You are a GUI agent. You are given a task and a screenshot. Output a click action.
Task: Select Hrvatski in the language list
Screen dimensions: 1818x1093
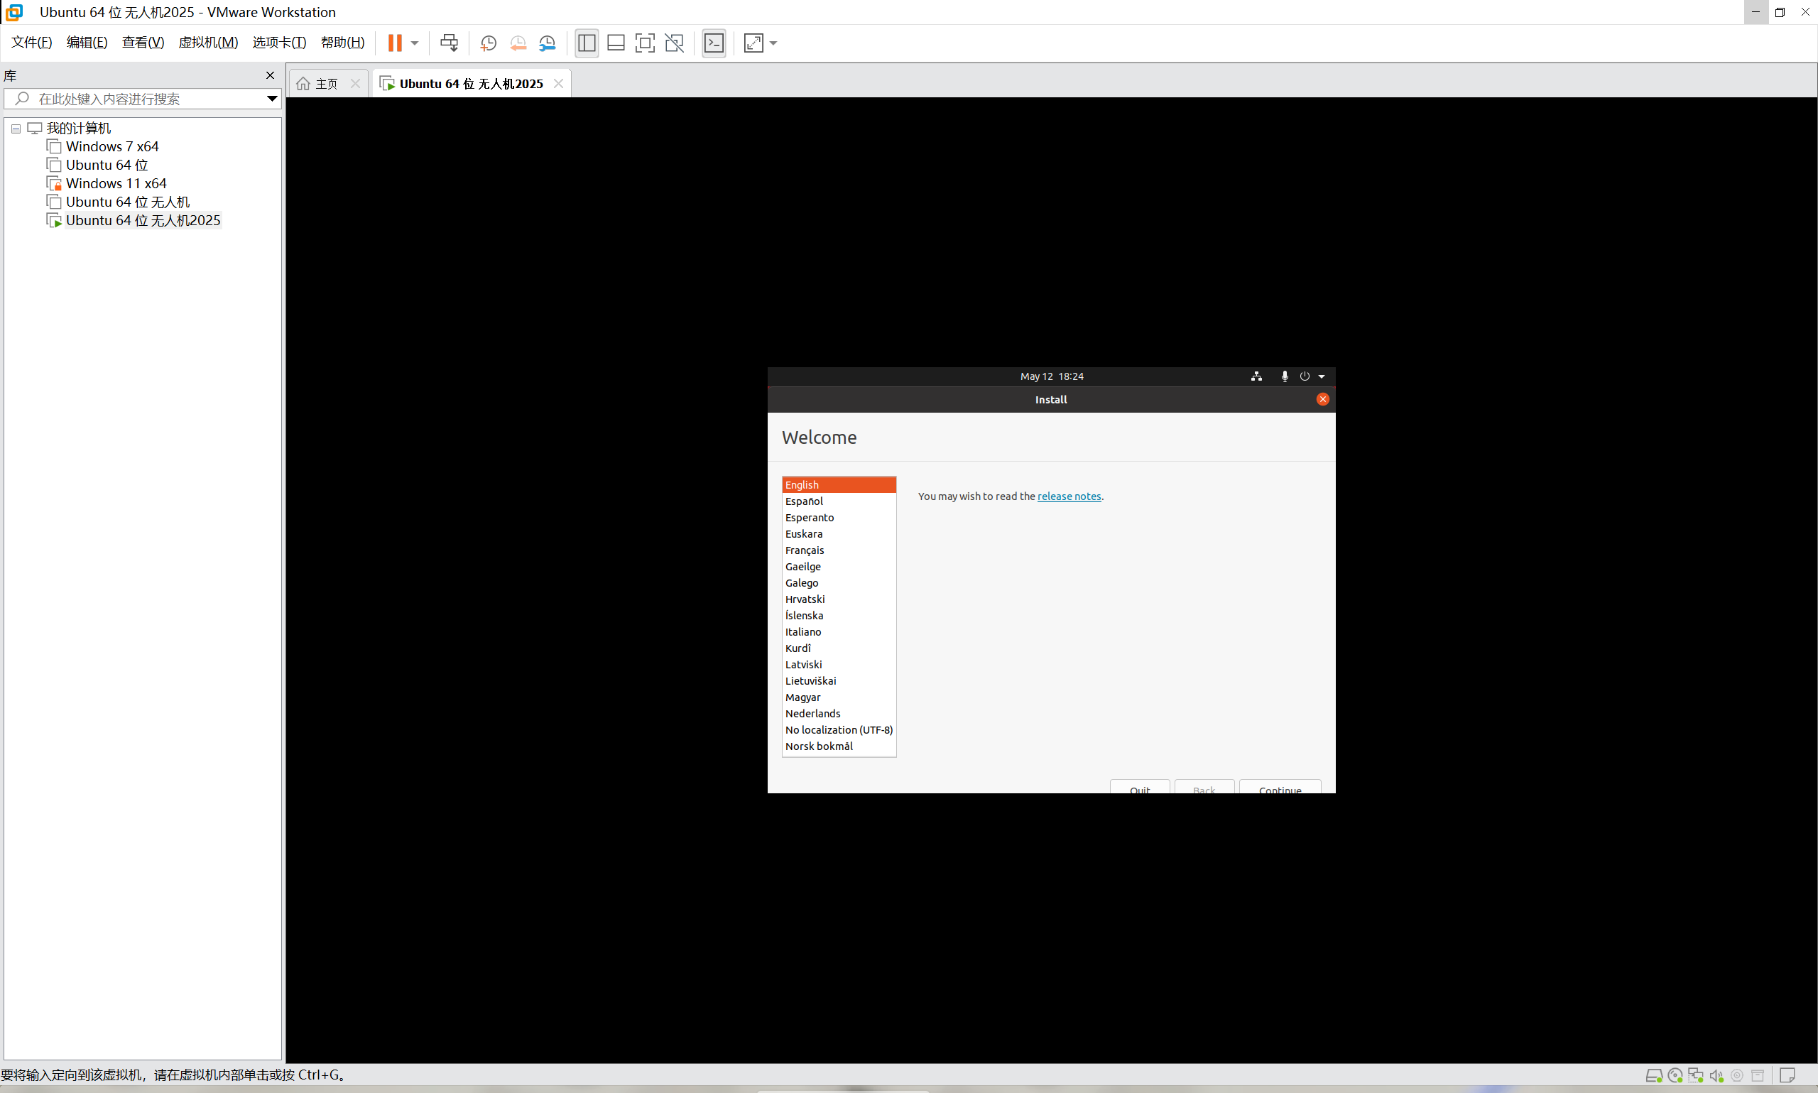pyautogui.click(x=839, y=599)
